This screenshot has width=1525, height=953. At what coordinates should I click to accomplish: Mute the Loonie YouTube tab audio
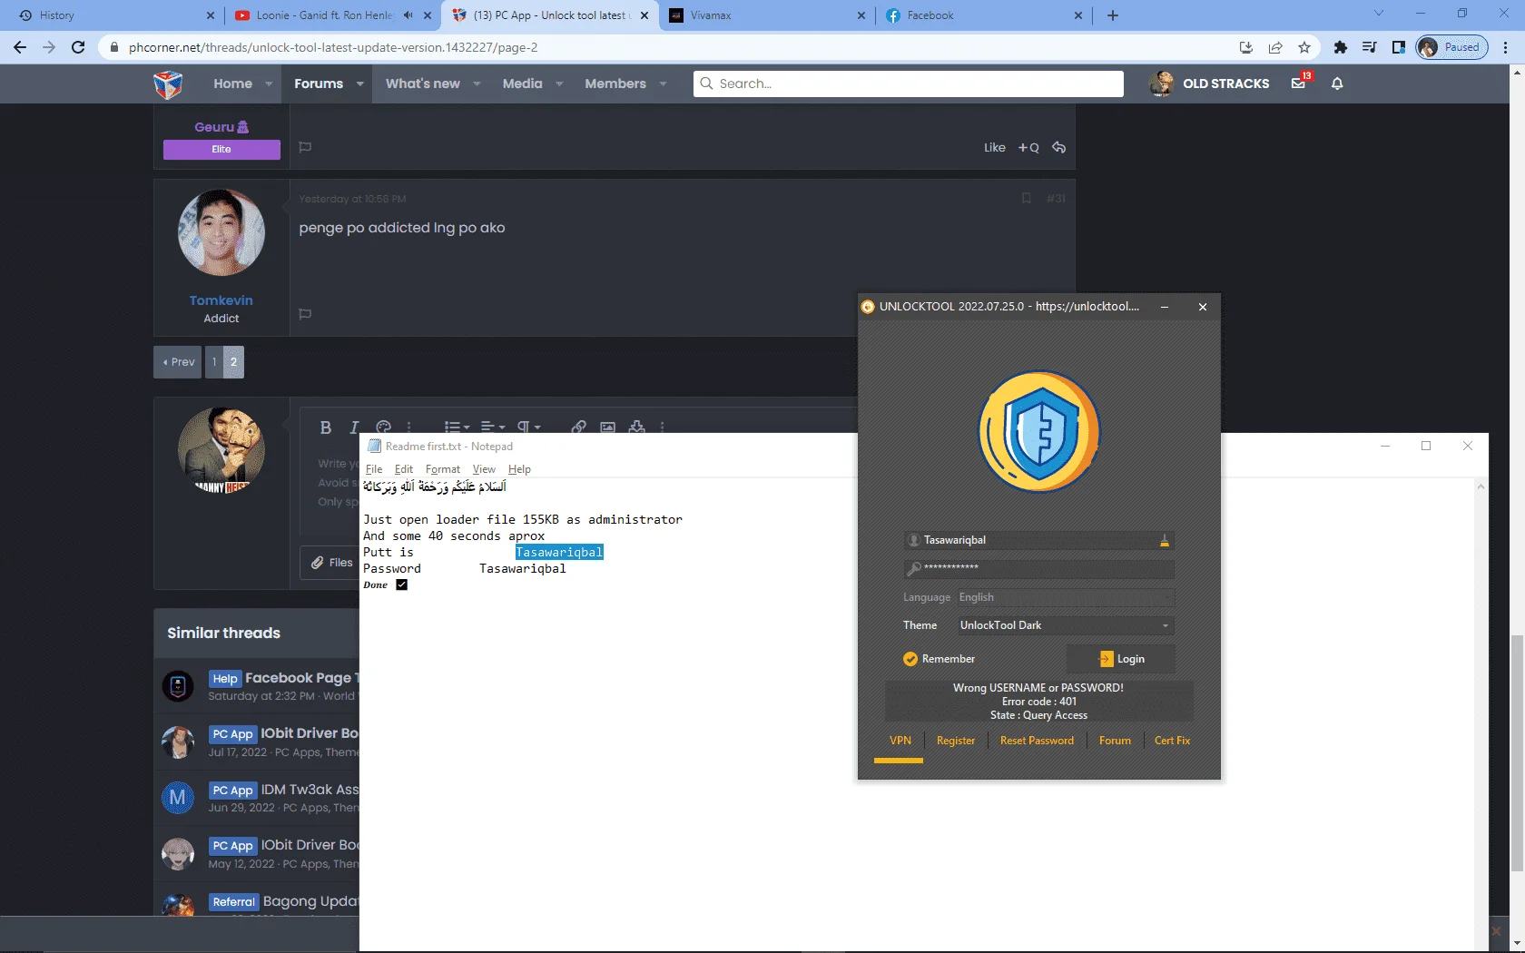click(x=408, y=15)
